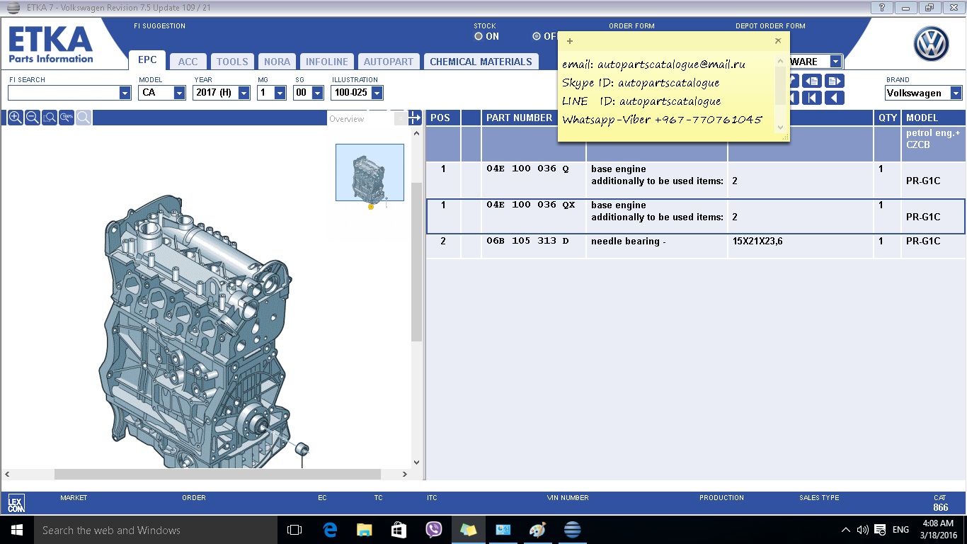The height and width of the screenshot is (544, 967).
Task: Launch Microsoft Edge from the taskbar
Action: 330,530
